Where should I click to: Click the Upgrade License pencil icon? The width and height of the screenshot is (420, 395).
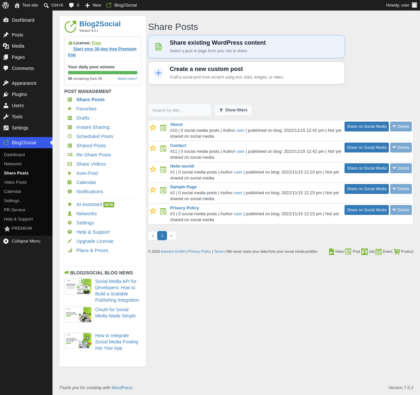pos(70,241)
